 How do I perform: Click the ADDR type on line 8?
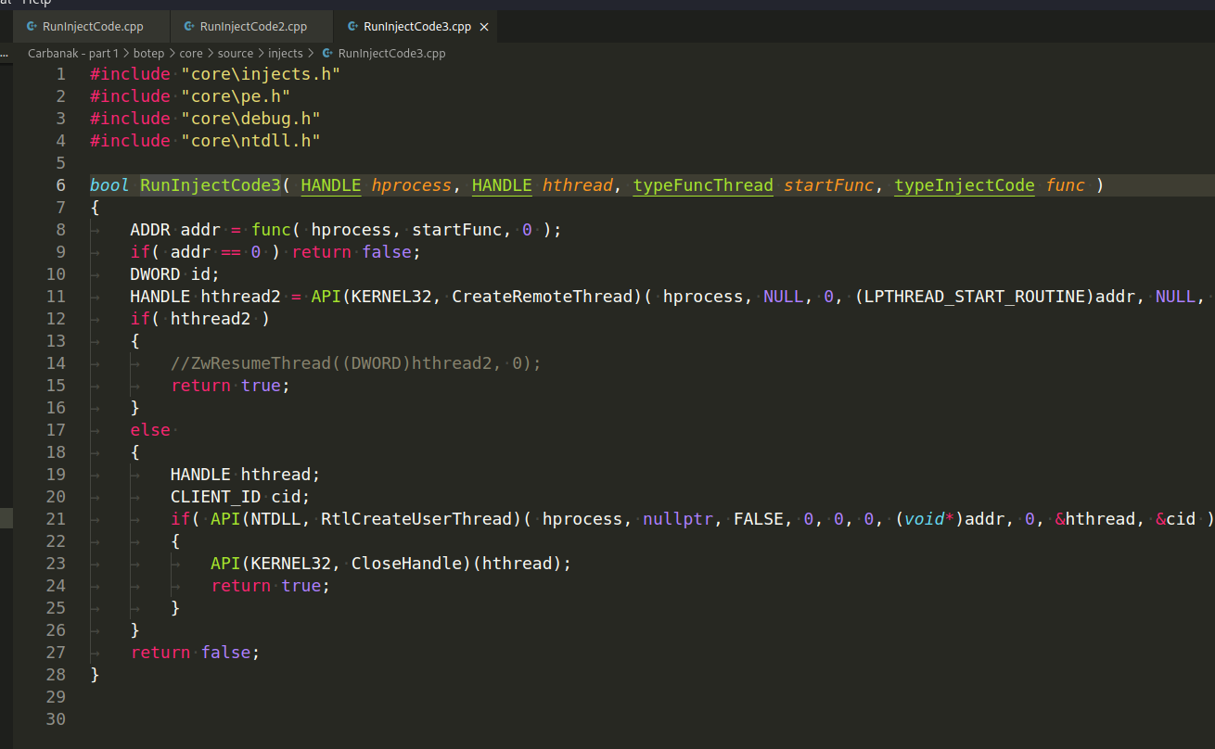(x=150, y=230)
